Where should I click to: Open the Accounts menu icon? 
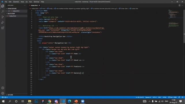click(x=3, y=88)
